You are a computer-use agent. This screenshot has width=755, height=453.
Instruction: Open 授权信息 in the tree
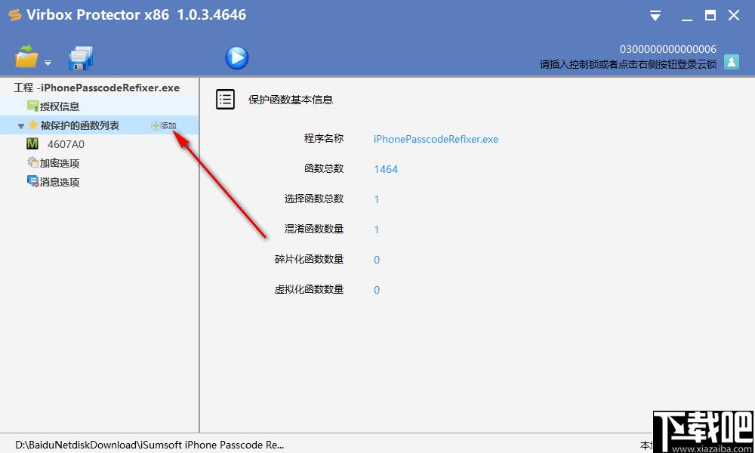pyautogui.click(x=60, y=106)
